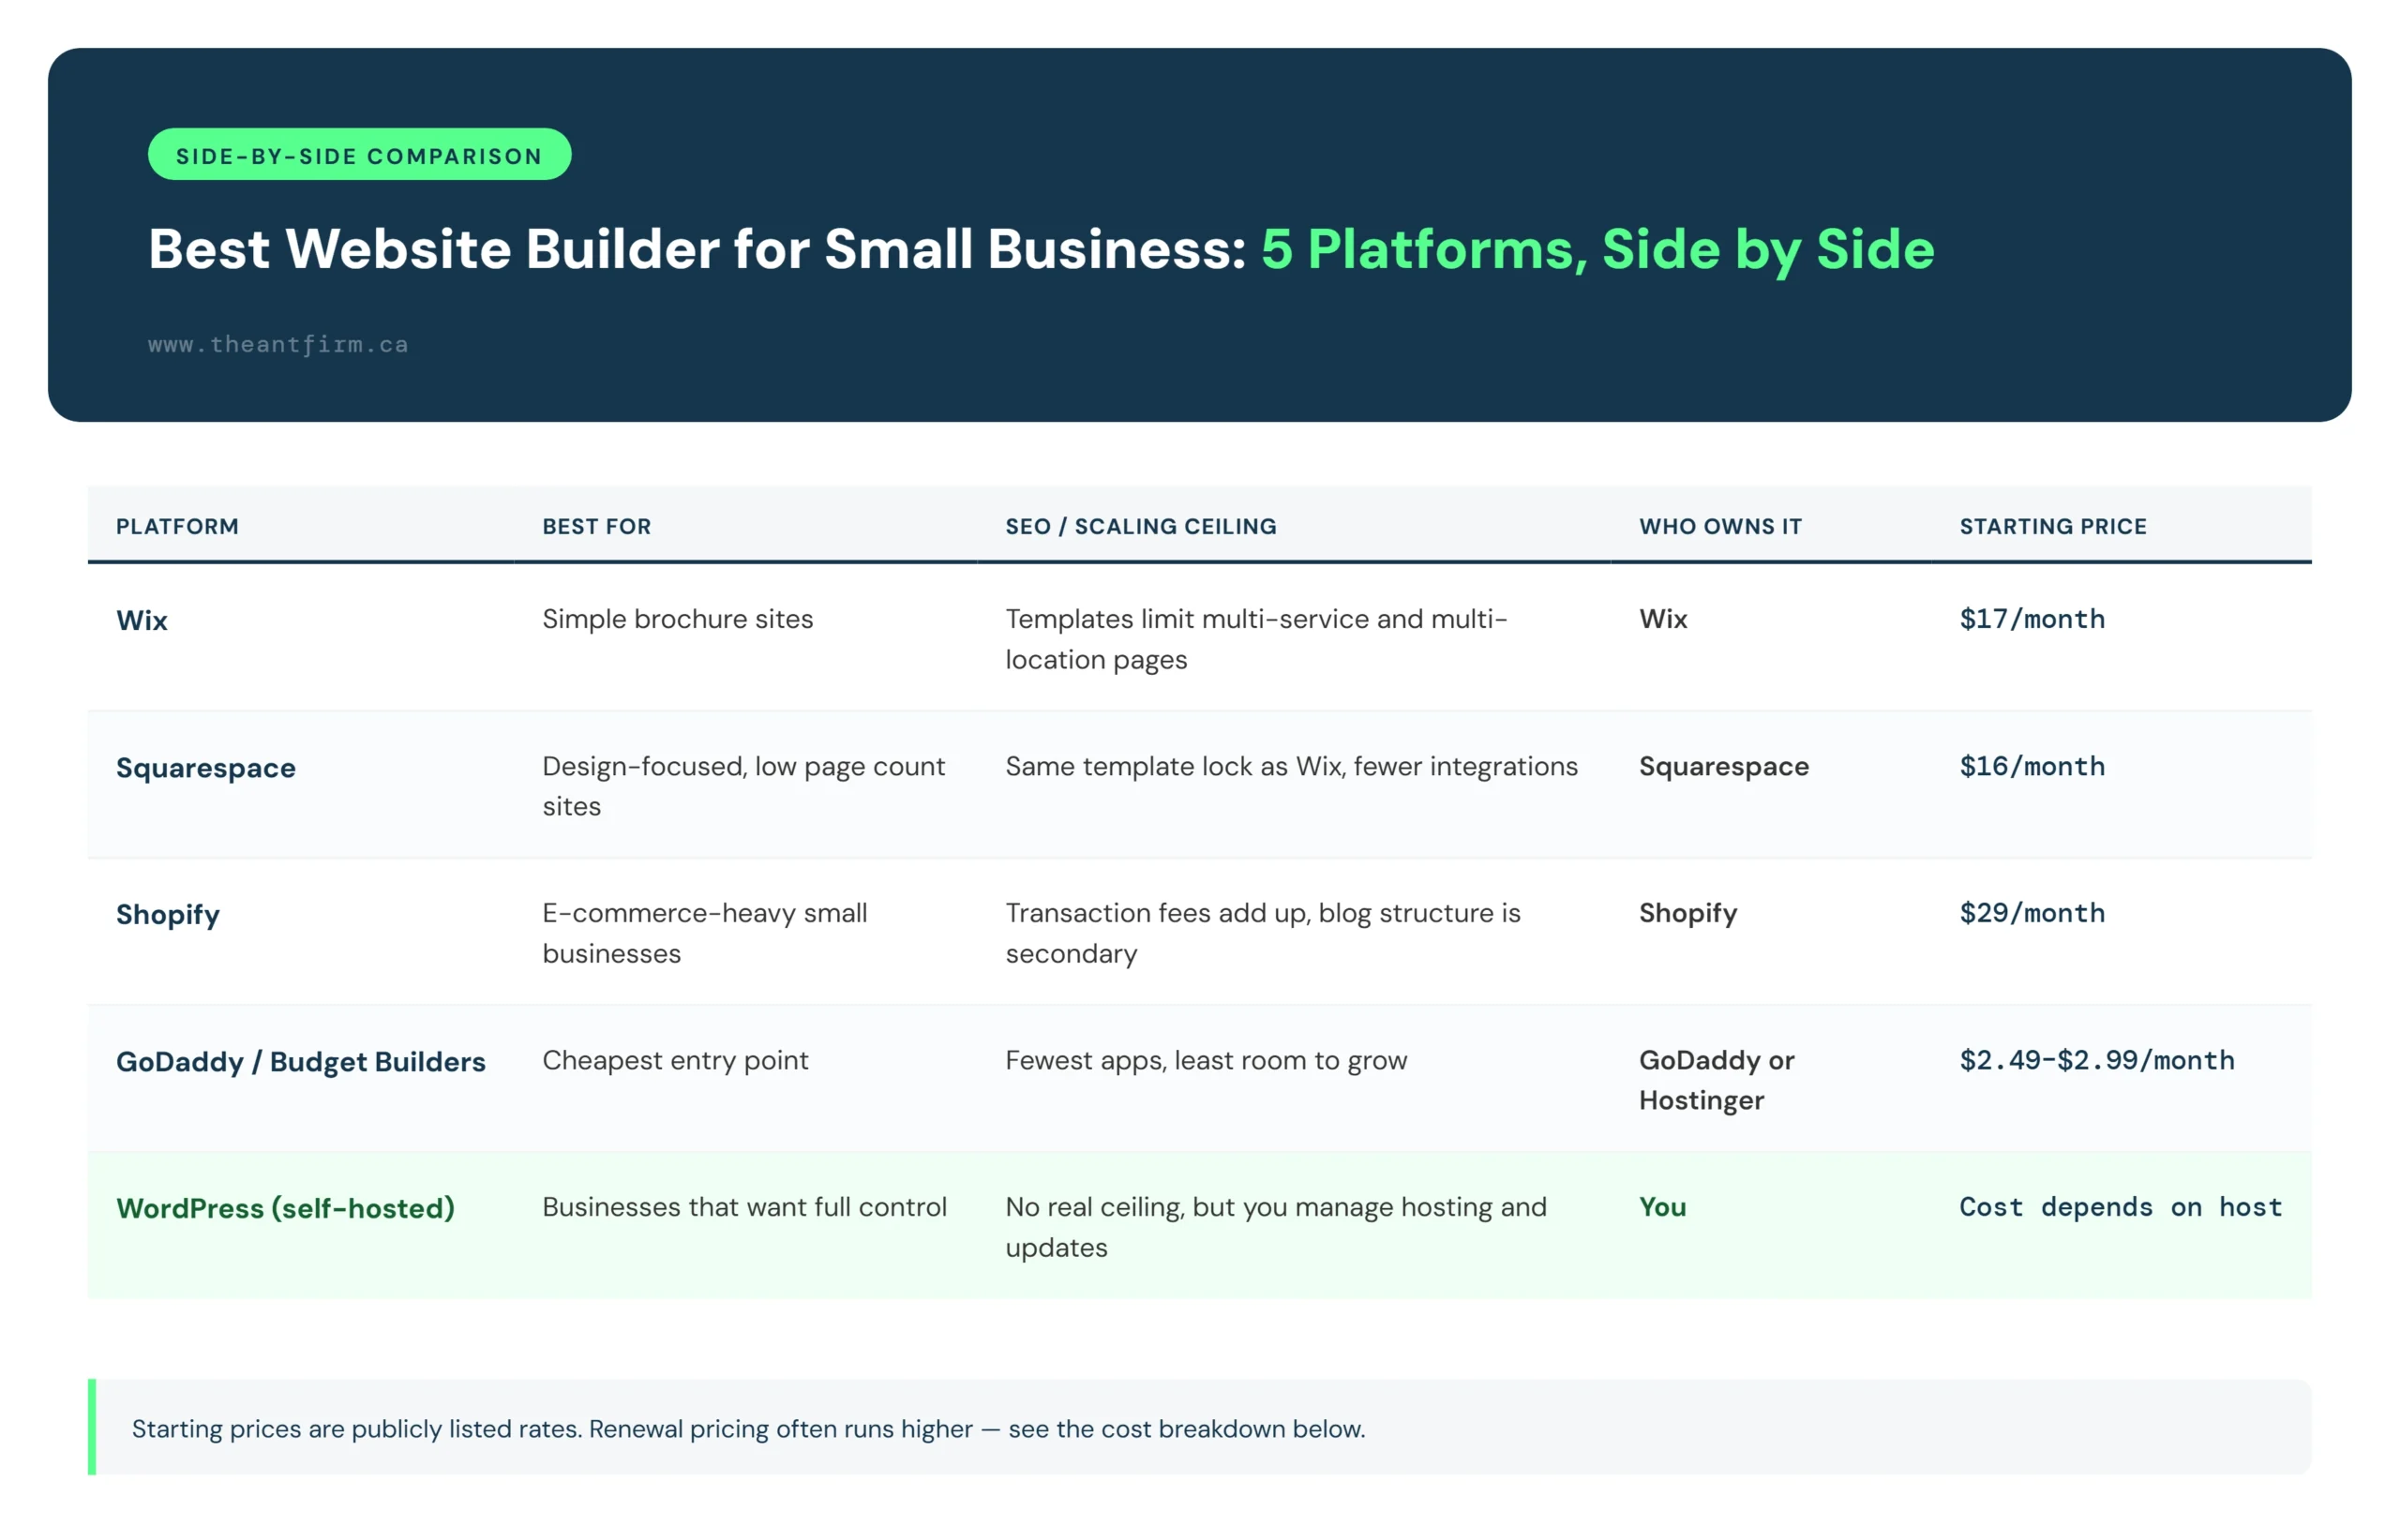
Task: Click 'Same template lock as Wix' text
Action: click(1291, 766)
